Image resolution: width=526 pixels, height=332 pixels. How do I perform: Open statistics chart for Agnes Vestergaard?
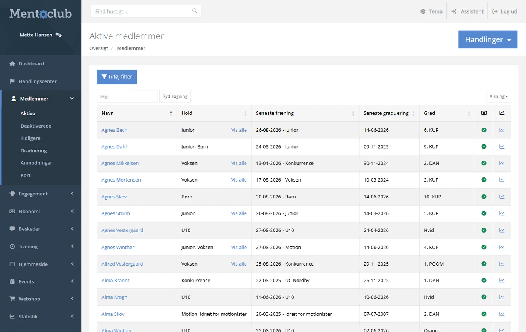coord(502,230)
